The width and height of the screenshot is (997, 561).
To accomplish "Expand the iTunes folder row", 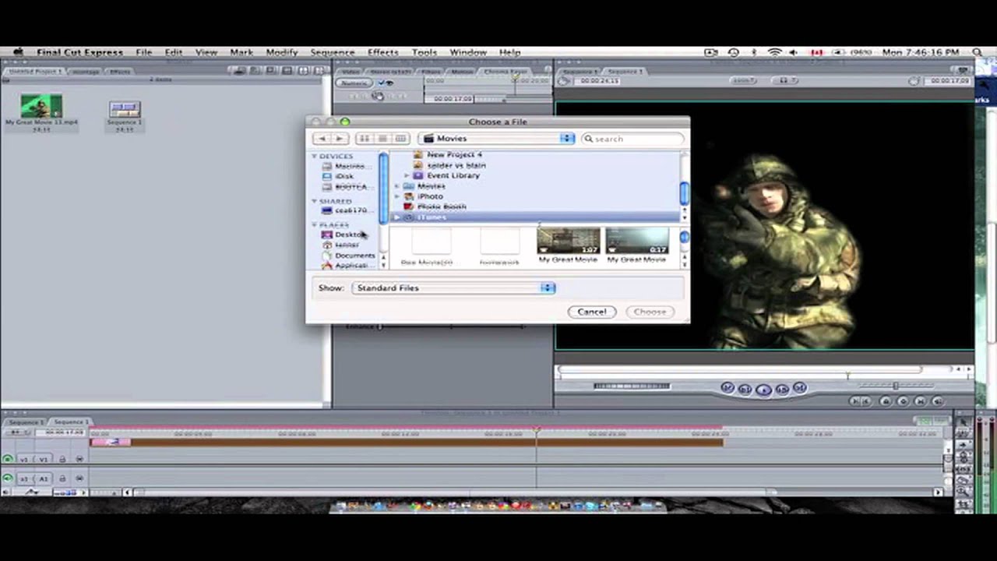I will (397, 217).
